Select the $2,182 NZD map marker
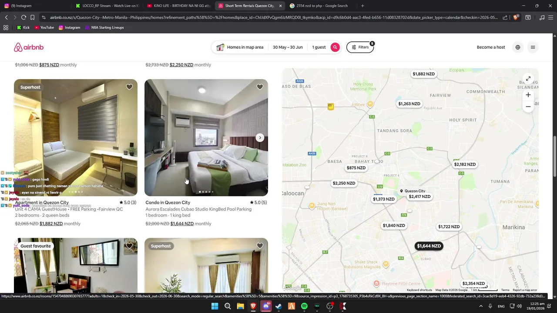The width and height of the screenshot is (557, 313). (x=465, y=164)
